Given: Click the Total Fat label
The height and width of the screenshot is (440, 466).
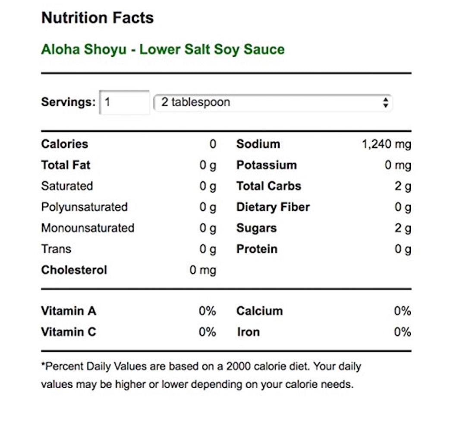Looking at the screenshot, I should [x=66, y=165].
